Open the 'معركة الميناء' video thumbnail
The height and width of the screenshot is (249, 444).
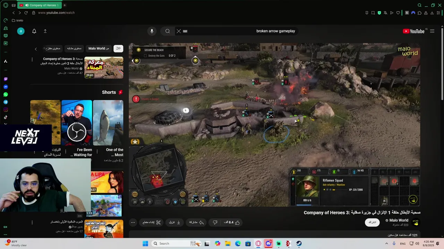pos(104,68)
